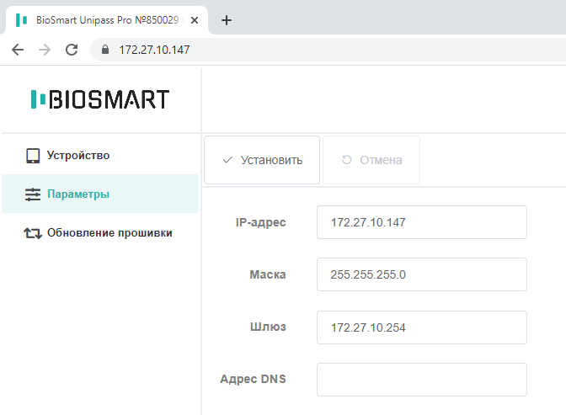Click the tablet icon next to Устройство
The width and height of the screenshot is (566, 415).
pos(33,156)
